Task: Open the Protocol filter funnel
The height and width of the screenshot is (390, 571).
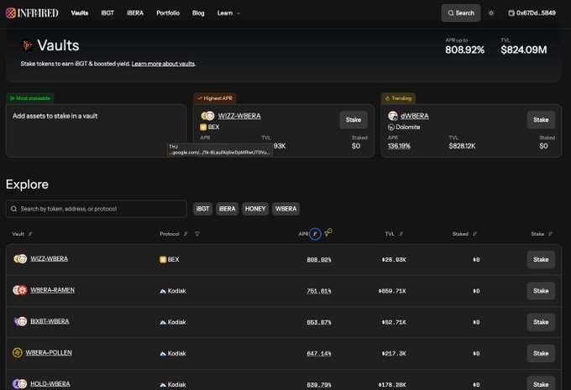Action: click(197, 234)
